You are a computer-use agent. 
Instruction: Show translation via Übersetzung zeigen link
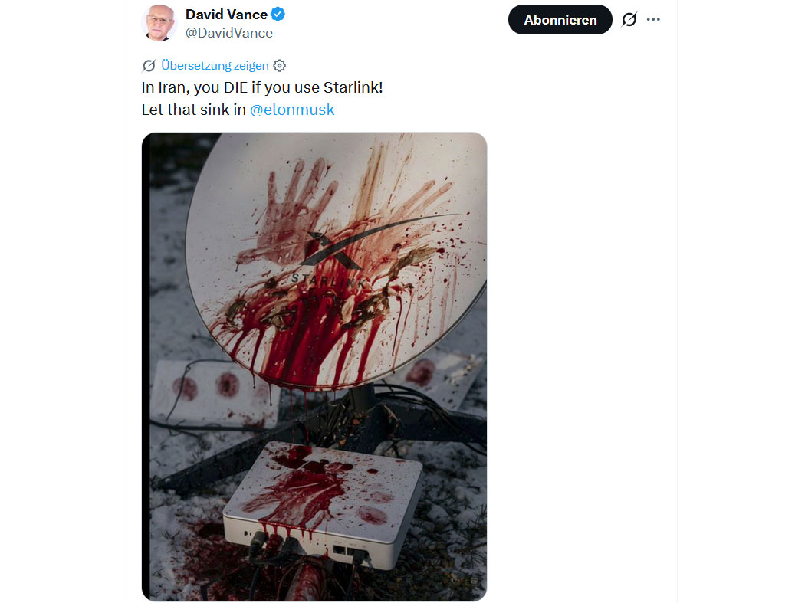click(x=215, y=66)
